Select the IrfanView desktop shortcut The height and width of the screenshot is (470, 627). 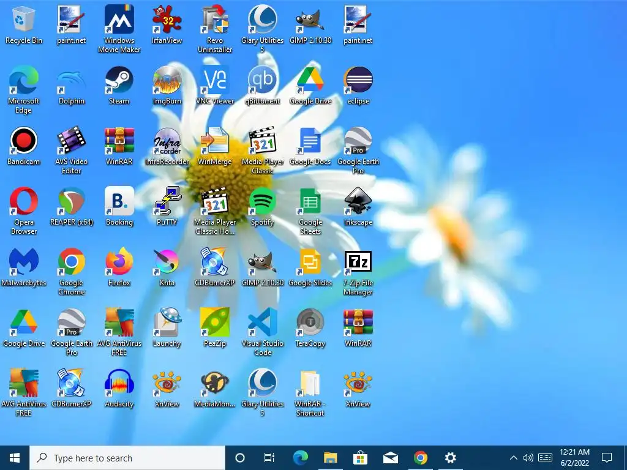(x=167, y=24)
